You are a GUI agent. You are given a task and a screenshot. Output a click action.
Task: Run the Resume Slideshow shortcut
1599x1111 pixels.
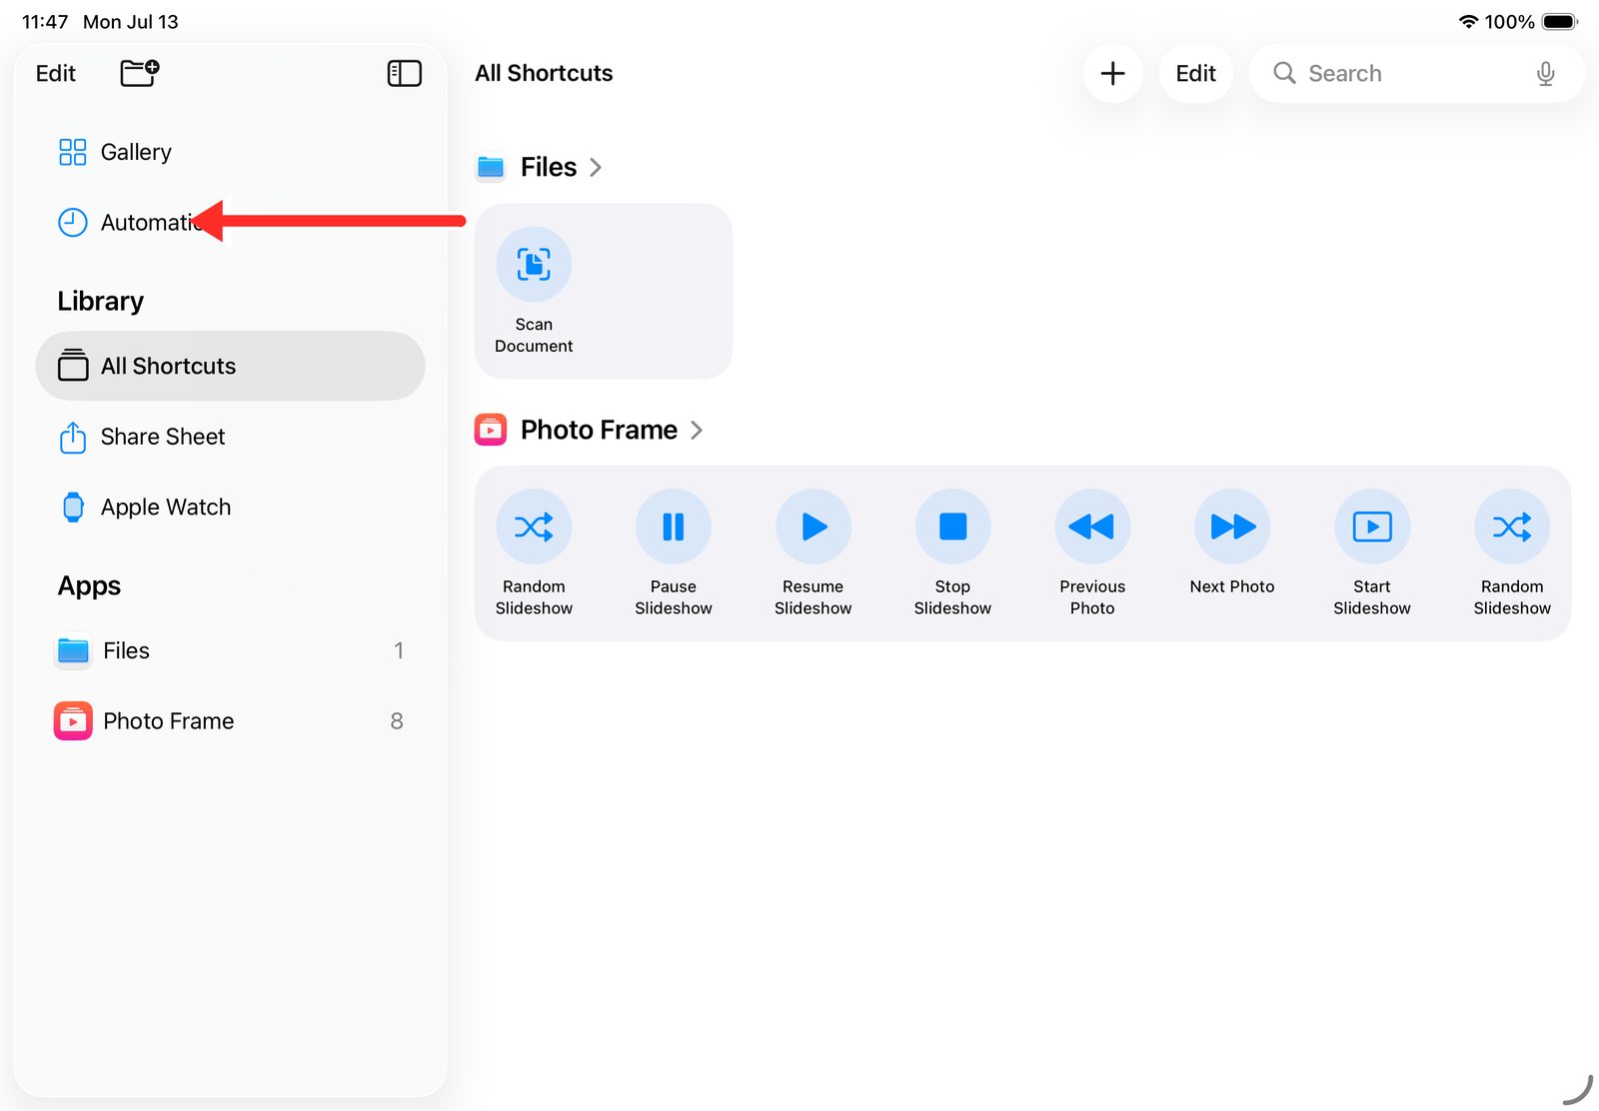(x=813, y=553)
